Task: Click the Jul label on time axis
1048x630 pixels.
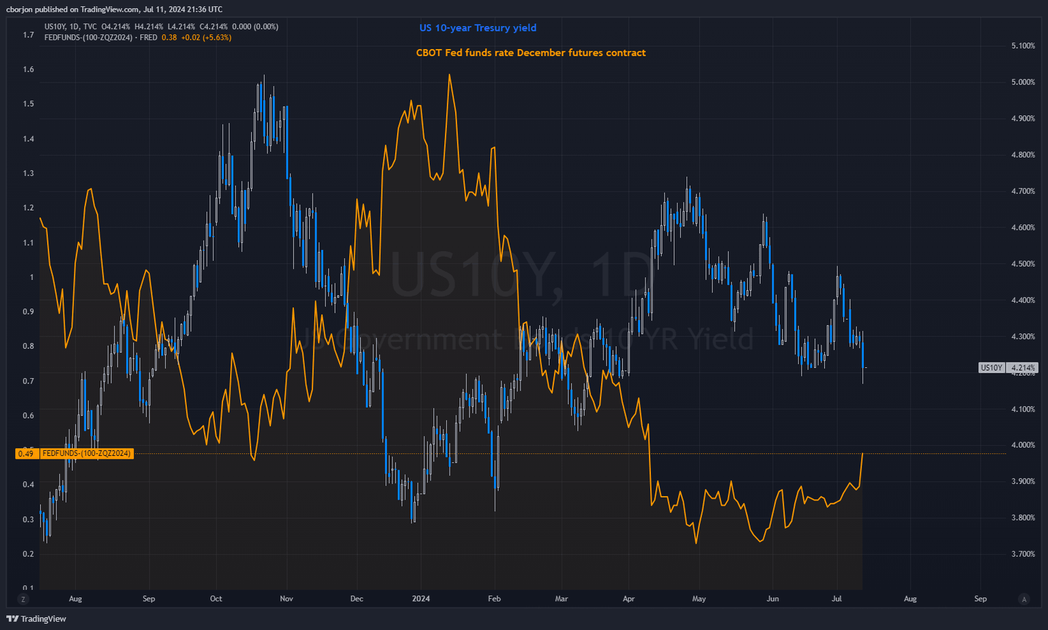Action: (836, 599)
